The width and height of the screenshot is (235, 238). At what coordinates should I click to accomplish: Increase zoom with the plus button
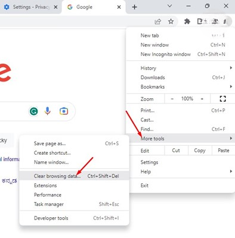click(202, 99)
